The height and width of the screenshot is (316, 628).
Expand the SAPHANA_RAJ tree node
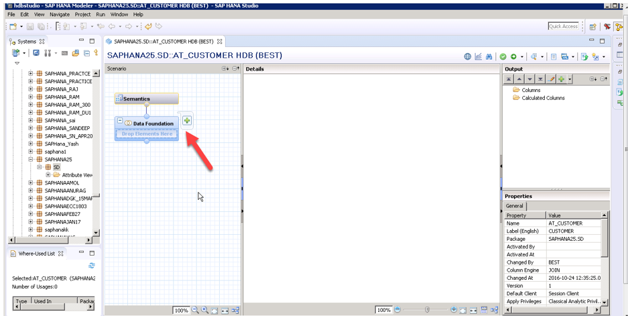click(x=31, y=89)
